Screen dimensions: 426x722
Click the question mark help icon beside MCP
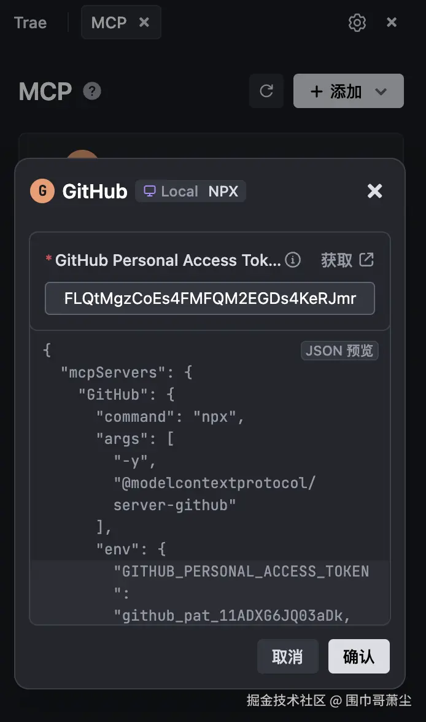92,91
